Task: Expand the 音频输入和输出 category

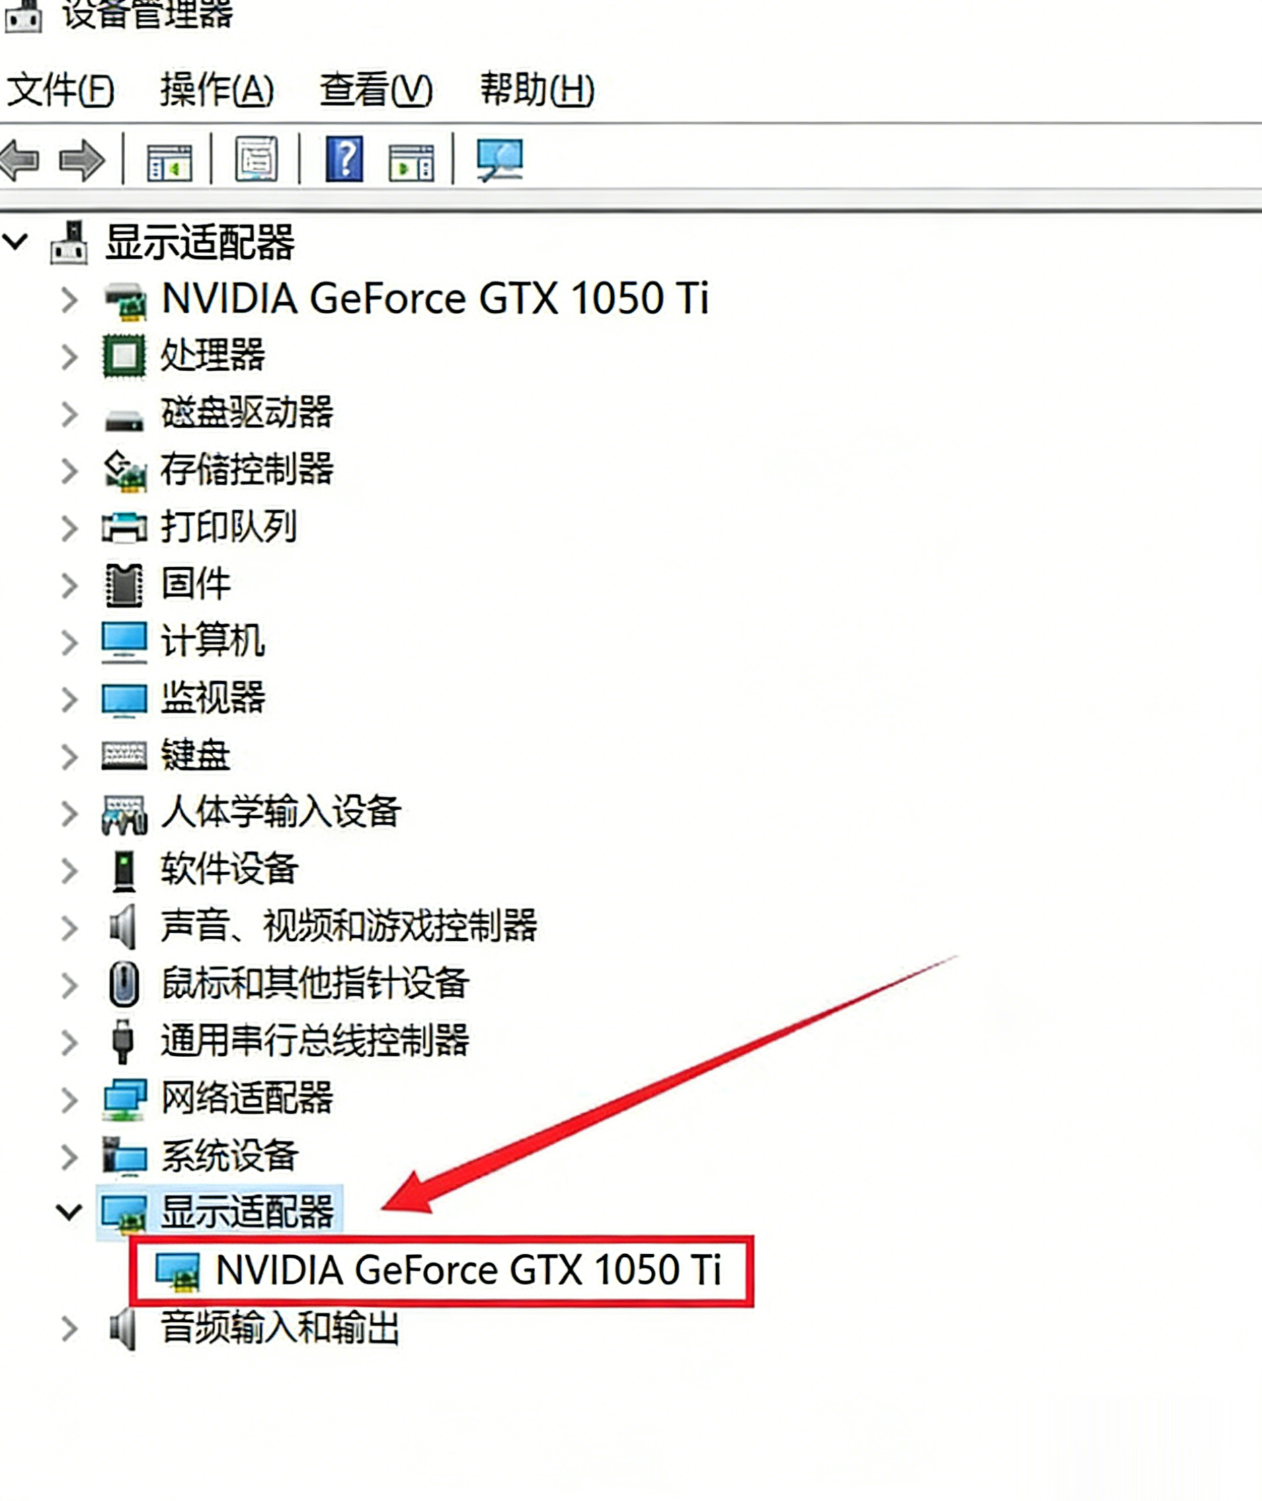Action: point(69,1330)
